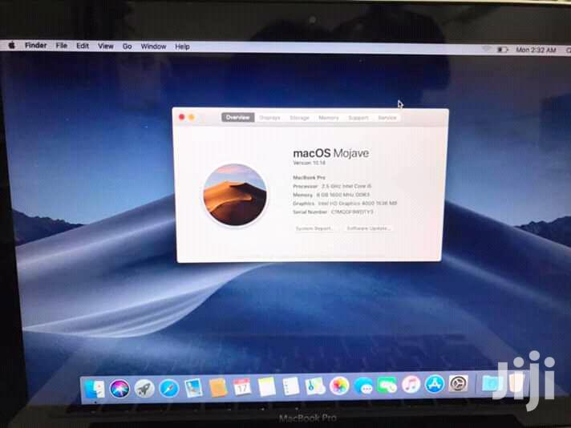Open Maps icon in Dock

315,386
